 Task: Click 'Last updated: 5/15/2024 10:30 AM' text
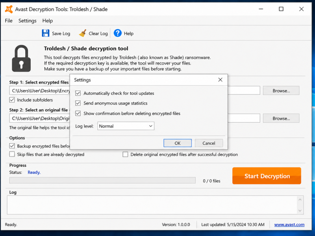coord(233,225)
